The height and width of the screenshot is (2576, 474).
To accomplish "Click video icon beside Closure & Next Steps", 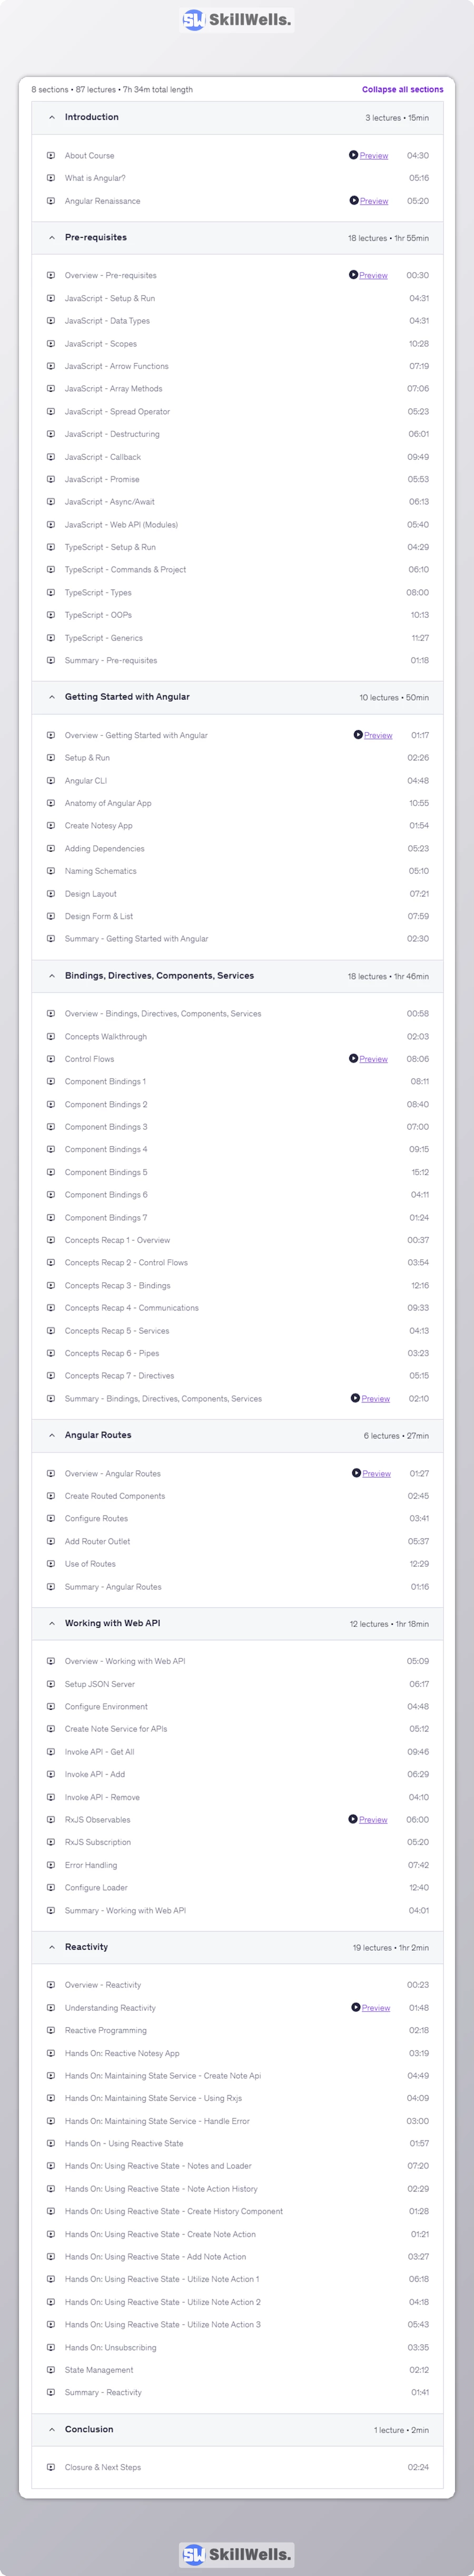I will coord(51,2467).
